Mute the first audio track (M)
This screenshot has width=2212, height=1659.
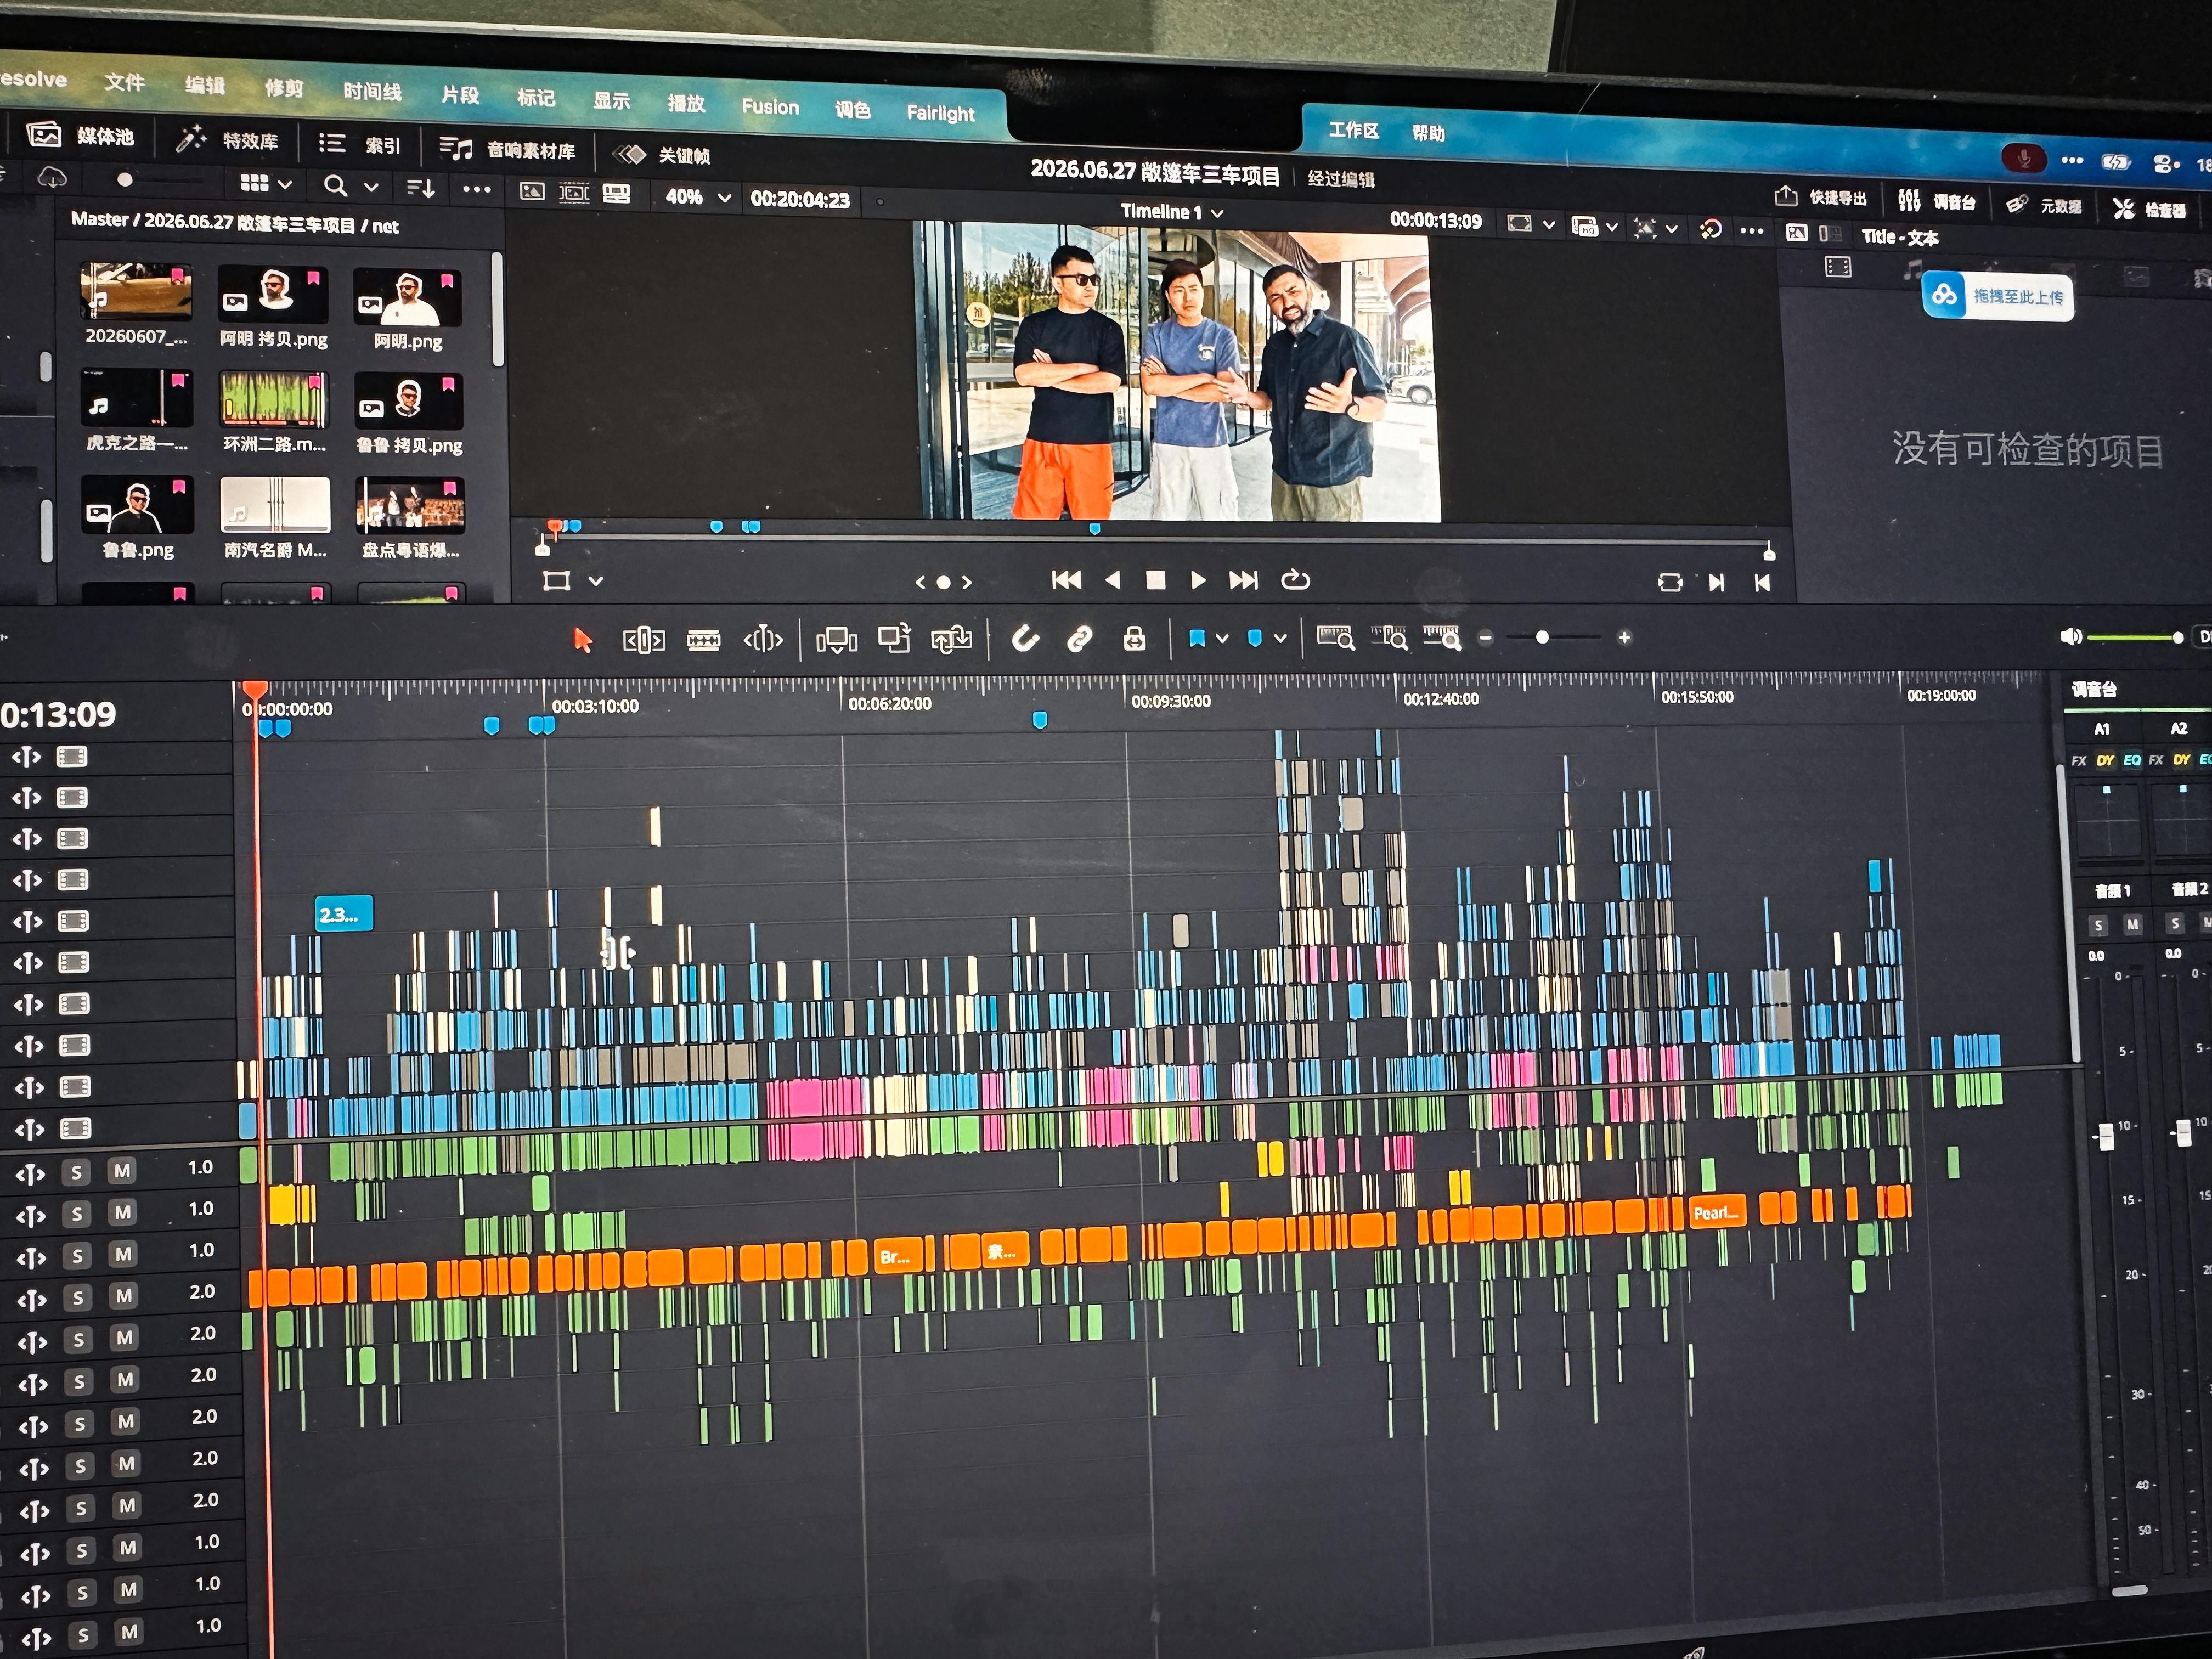click(121, 1170)
